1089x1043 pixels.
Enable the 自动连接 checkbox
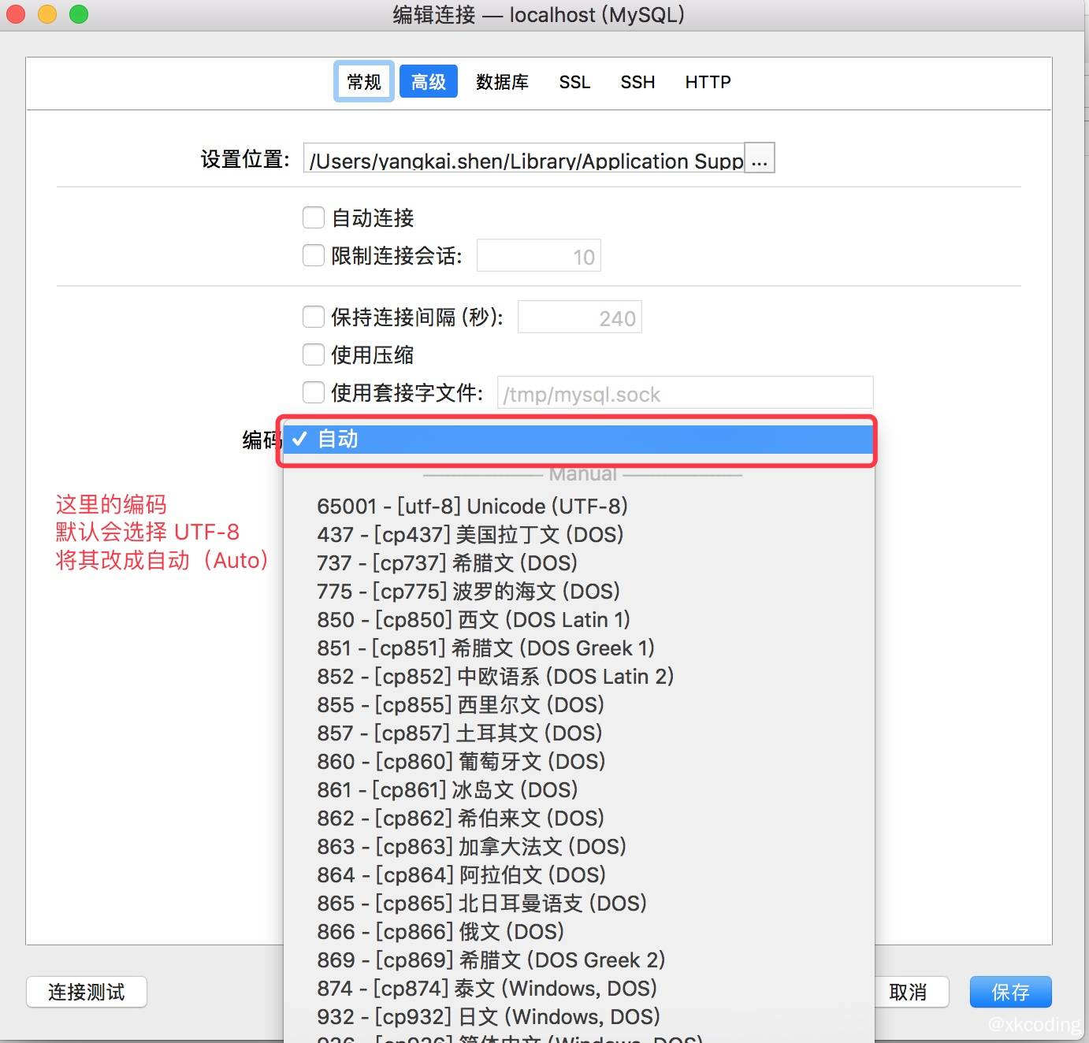click(x=314, y=217)
